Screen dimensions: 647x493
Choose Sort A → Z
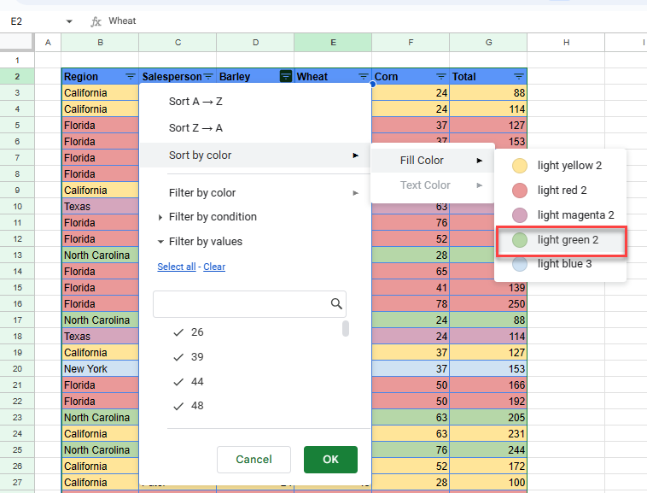pos(195,102)
